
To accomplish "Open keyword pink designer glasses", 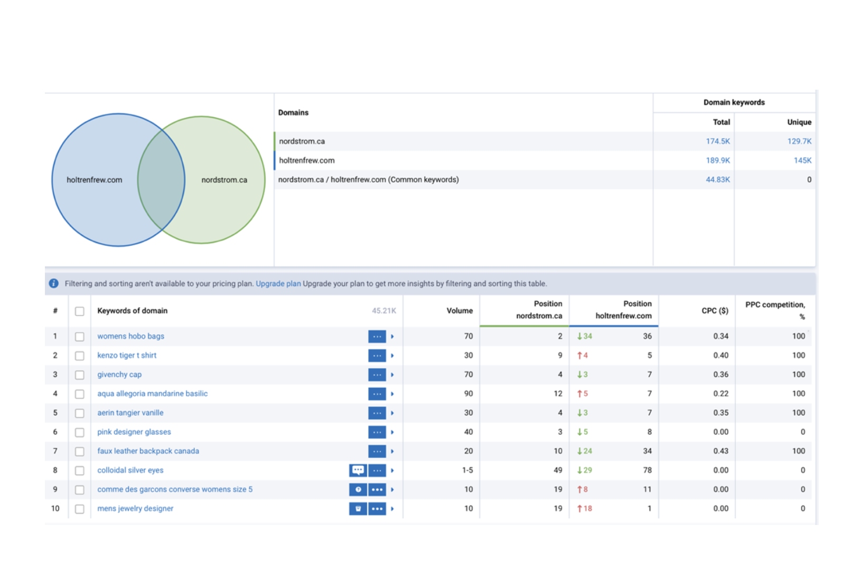I will tap(134, 432).
